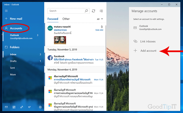
Task: Click the New mail plus icon
Action: point(6,19)
